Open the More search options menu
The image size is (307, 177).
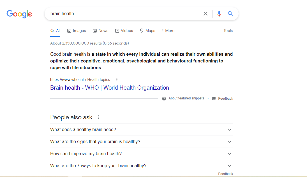click(168, 31)
